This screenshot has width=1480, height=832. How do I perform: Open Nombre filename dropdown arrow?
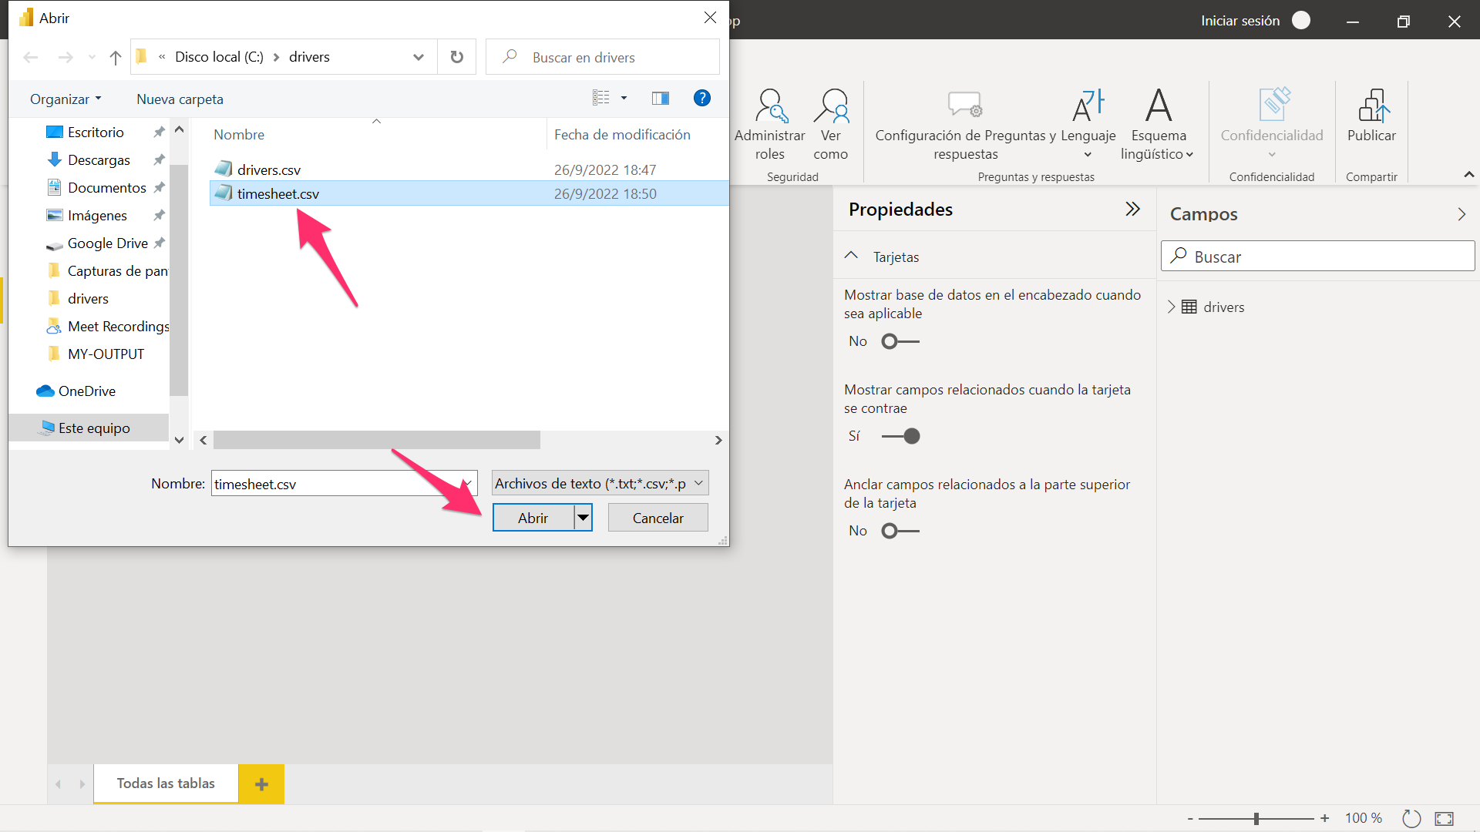[468, 484]
